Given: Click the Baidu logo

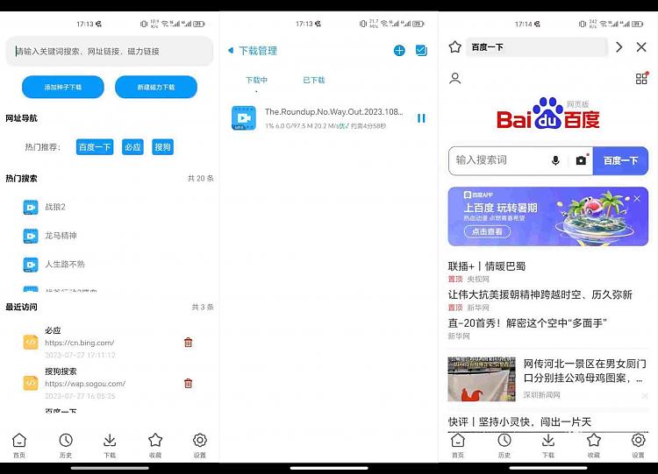Looking at the screenshot, I should click(548, 114).
